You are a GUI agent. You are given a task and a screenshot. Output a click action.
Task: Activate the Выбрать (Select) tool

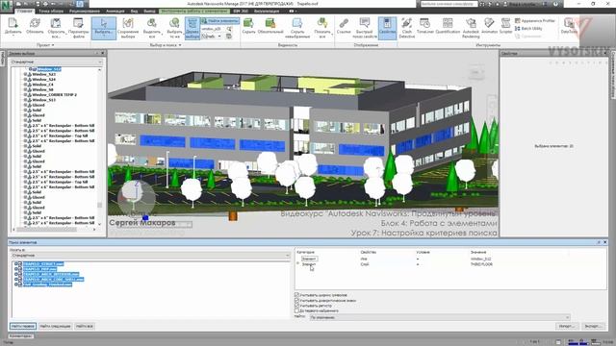104,28
